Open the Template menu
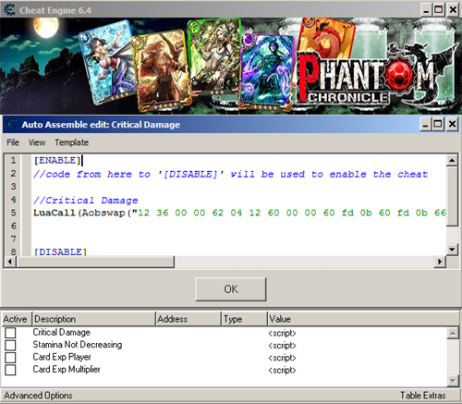This screenshot has height=404, width=462. click(x=72, y=142)
